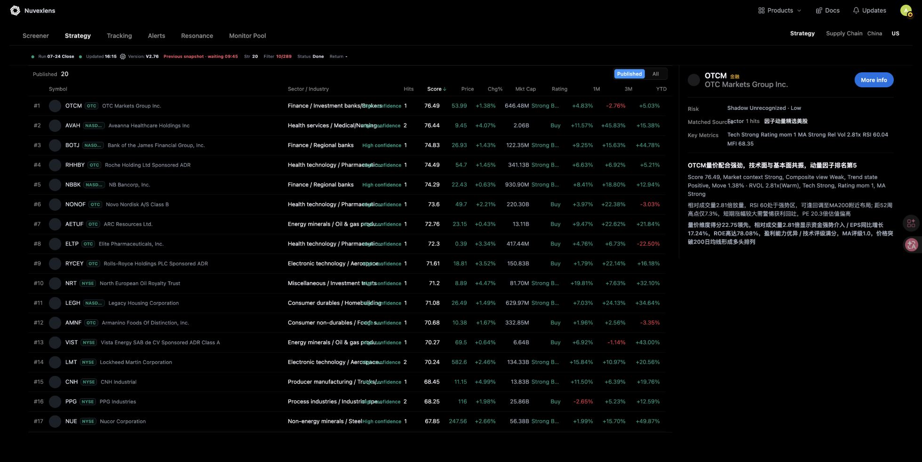The width and height of the screenshot is (922, 462).
Task: Expand the Products dropdown menu
Action: click(x=779, y=10)
